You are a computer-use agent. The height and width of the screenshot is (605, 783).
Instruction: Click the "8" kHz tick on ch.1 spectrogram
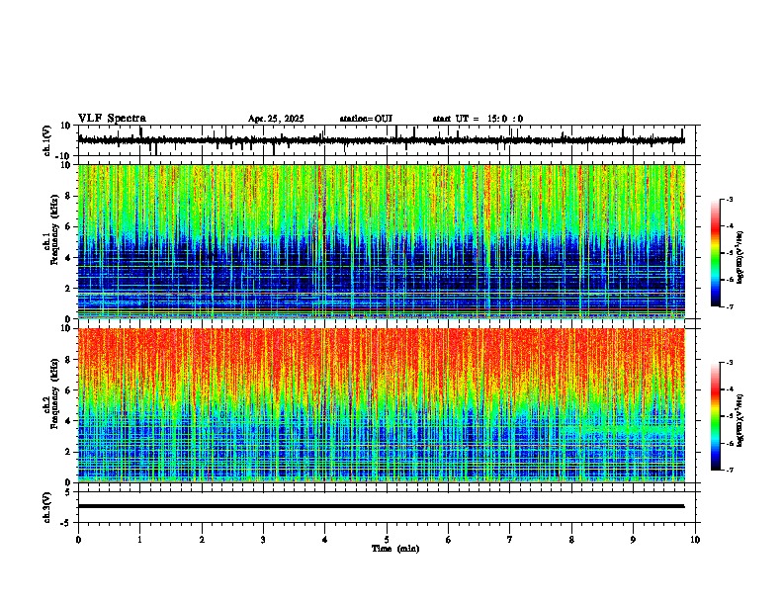68,196
